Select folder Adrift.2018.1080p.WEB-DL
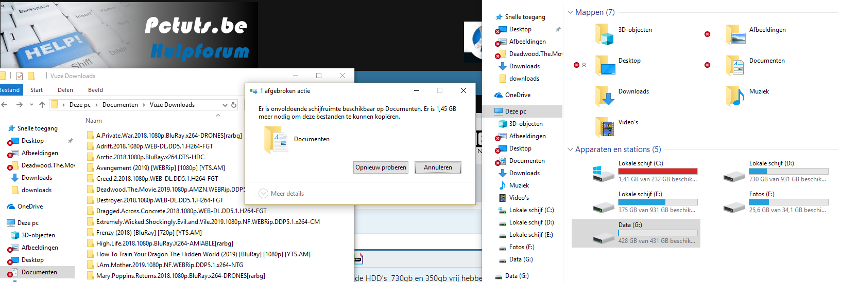The width and height of the screenshot is (841, 282). [150, 146]
